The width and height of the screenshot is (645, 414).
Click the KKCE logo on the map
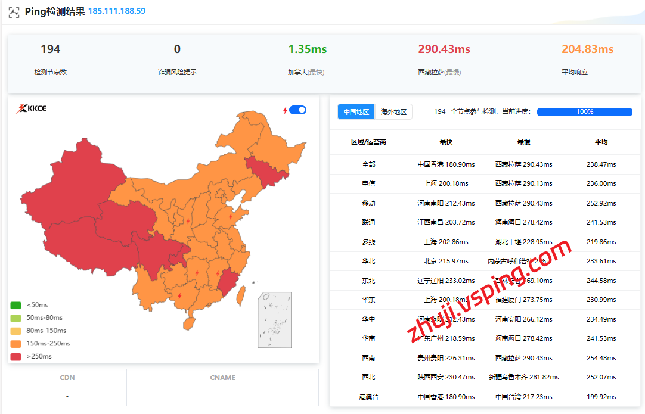tap(32, 108)
